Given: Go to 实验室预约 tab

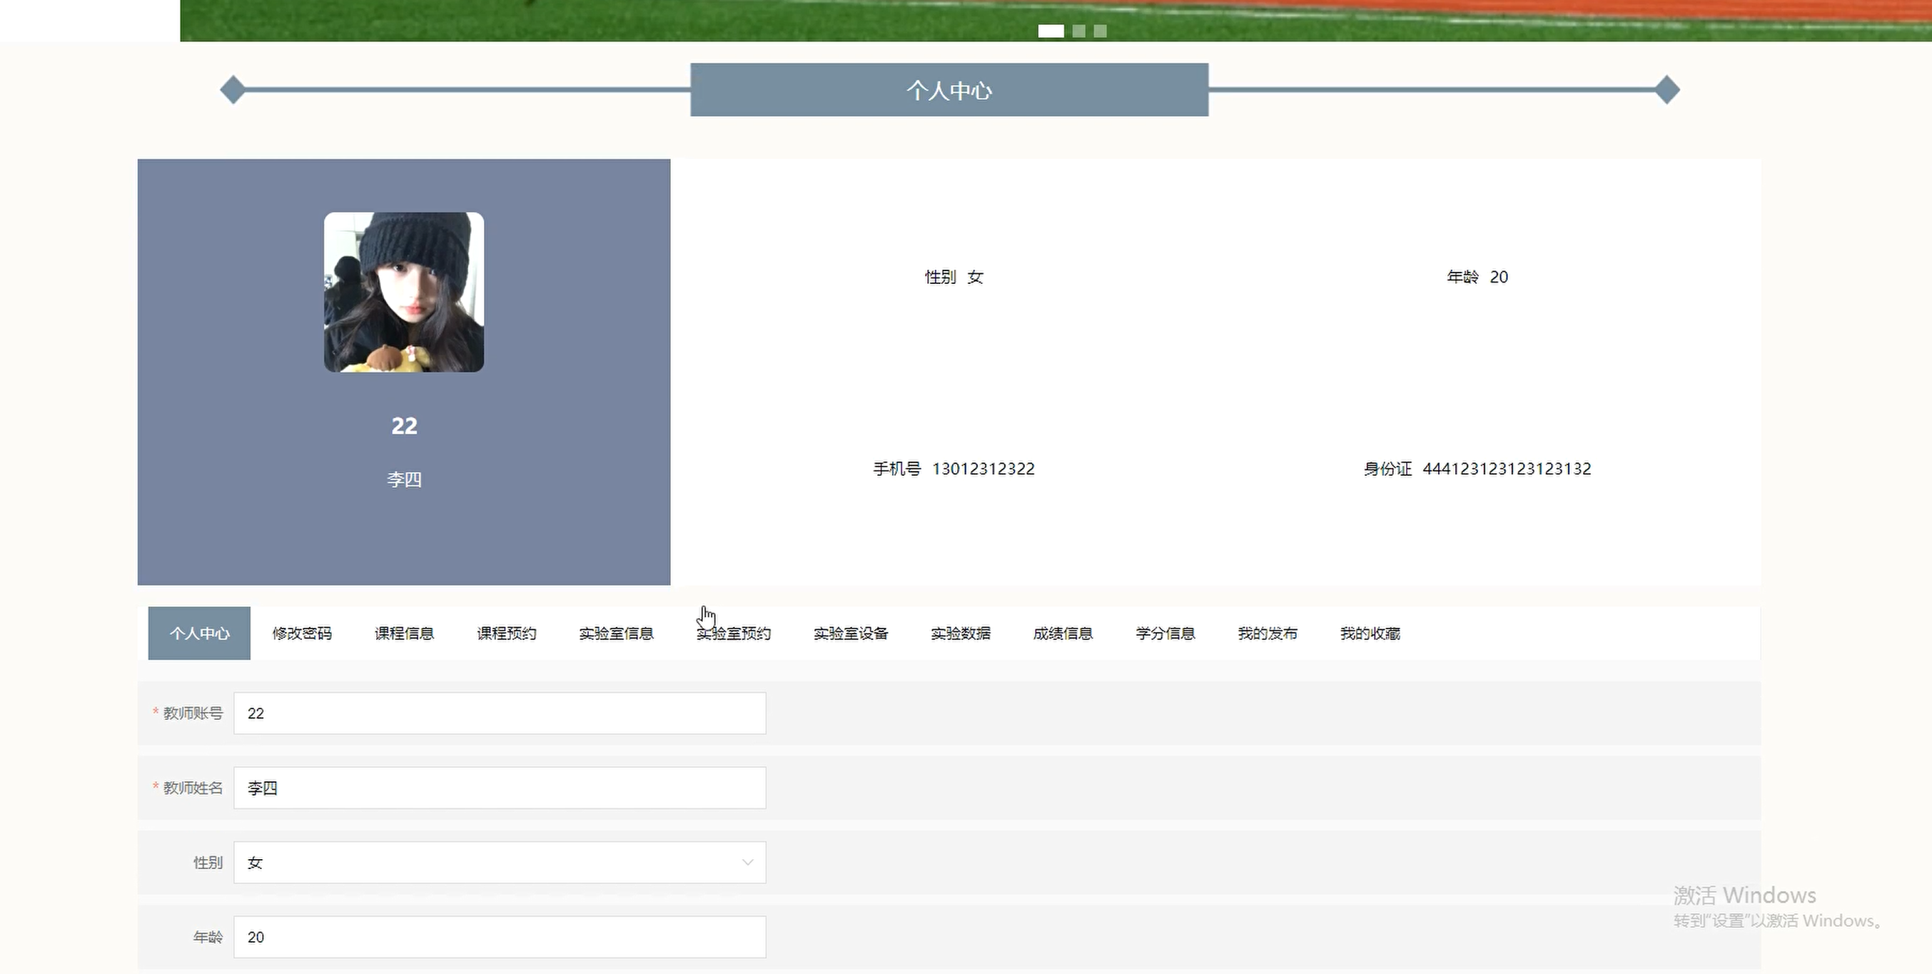Looking at the screenshot, I should [x=734, y=634].
